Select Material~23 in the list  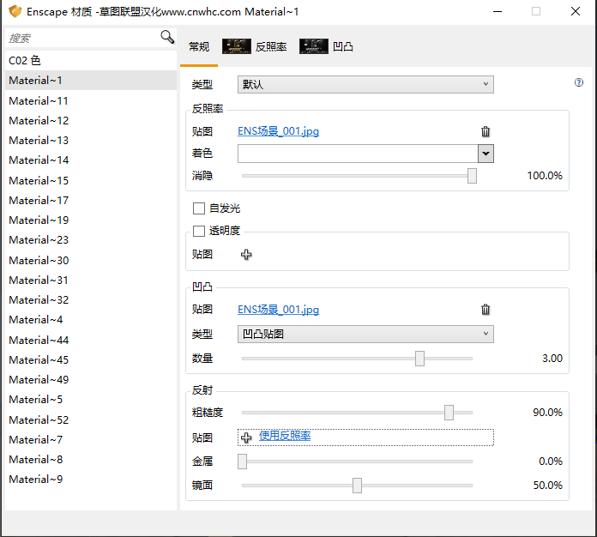tap(91, 240)
